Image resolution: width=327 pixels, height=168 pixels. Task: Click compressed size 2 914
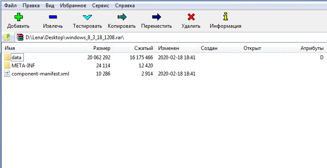click(x=147, y=74)
